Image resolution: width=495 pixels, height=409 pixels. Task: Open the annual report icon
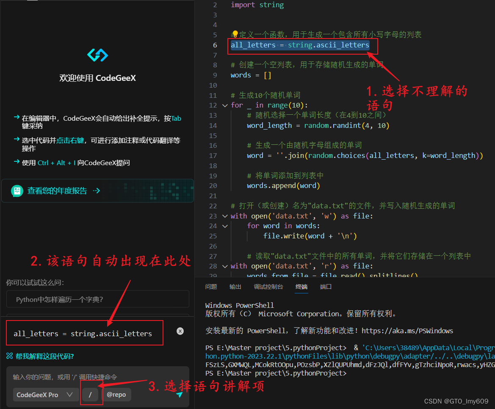point(17,191)
